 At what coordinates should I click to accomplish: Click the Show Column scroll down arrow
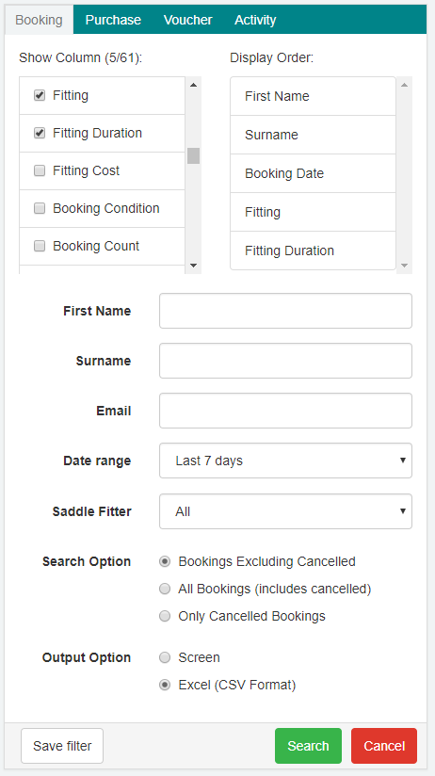(x=194, y=266)
